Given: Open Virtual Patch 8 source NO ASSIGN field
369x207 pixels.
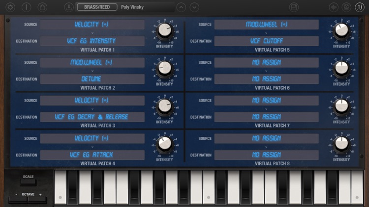Looking at the screenshot, I should click(x=266, y=138).
